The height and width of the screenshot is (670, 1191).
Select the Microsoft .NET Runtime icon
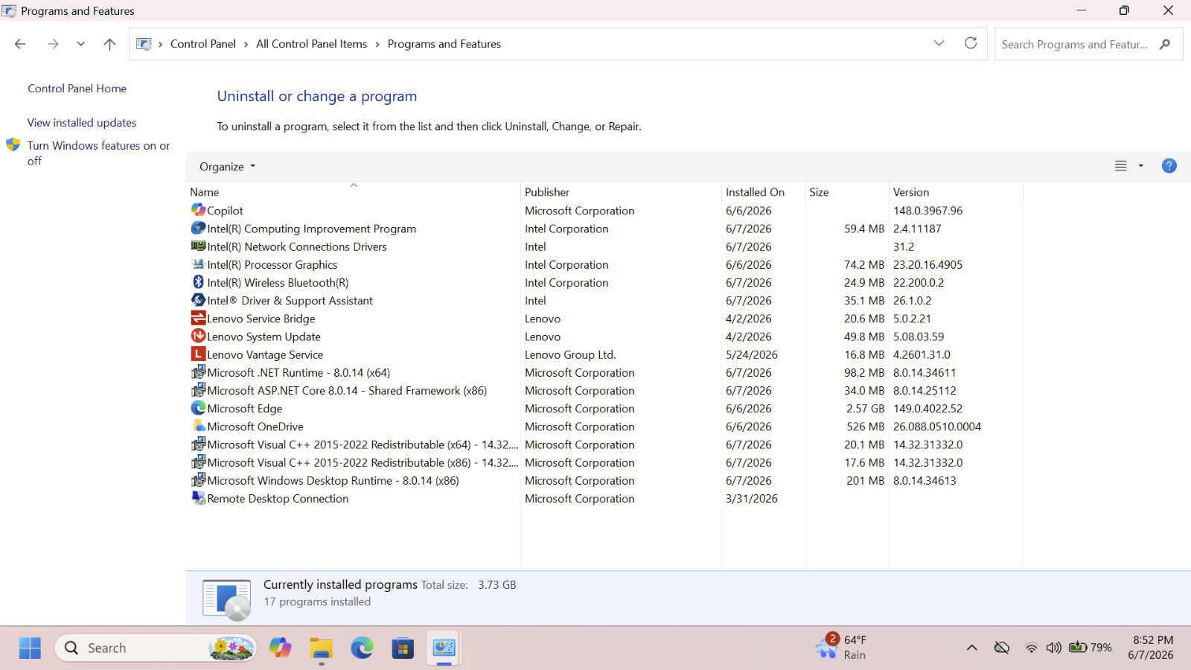(x=198, y=372)
